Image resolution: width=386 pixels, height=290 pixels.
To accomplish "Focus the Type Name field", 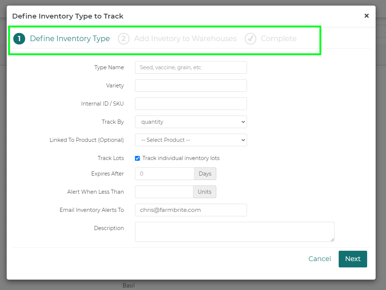I will pyautogui.click(x=191, y=67).
